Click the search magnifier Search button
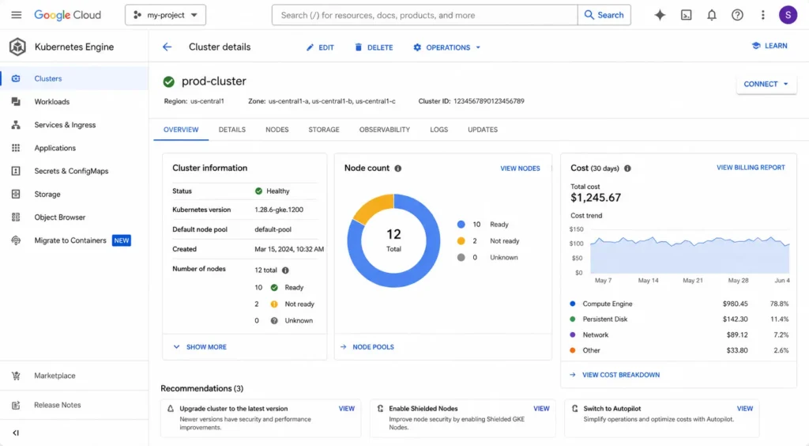Viewport: 809px width, 446px height. click(604, 15)
